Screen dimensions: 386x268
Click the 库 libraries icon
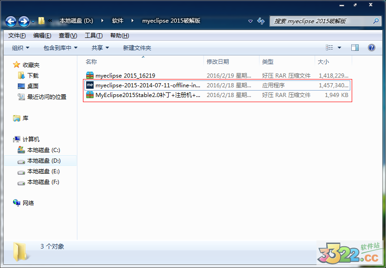pyautogui.click(x=17, y=118)
